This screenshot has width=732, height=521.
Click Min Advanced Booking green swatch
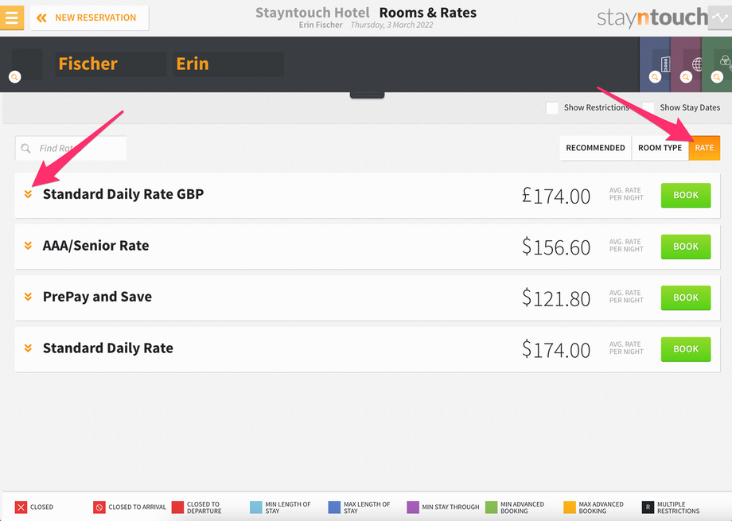tap(491, 507)
